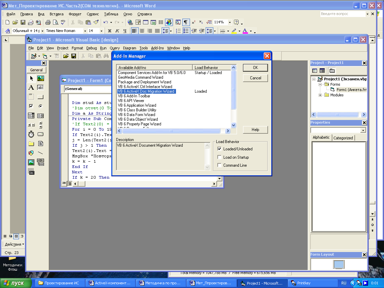
Task: Switch to Categorized tab in Properties
Action: pyautogui.click(x=343, y=138)
